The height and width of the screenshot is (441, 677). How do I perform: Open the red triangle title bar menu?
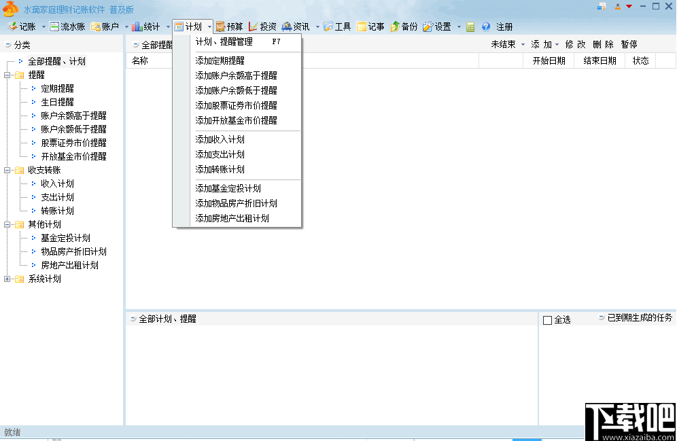coord(629,6)
